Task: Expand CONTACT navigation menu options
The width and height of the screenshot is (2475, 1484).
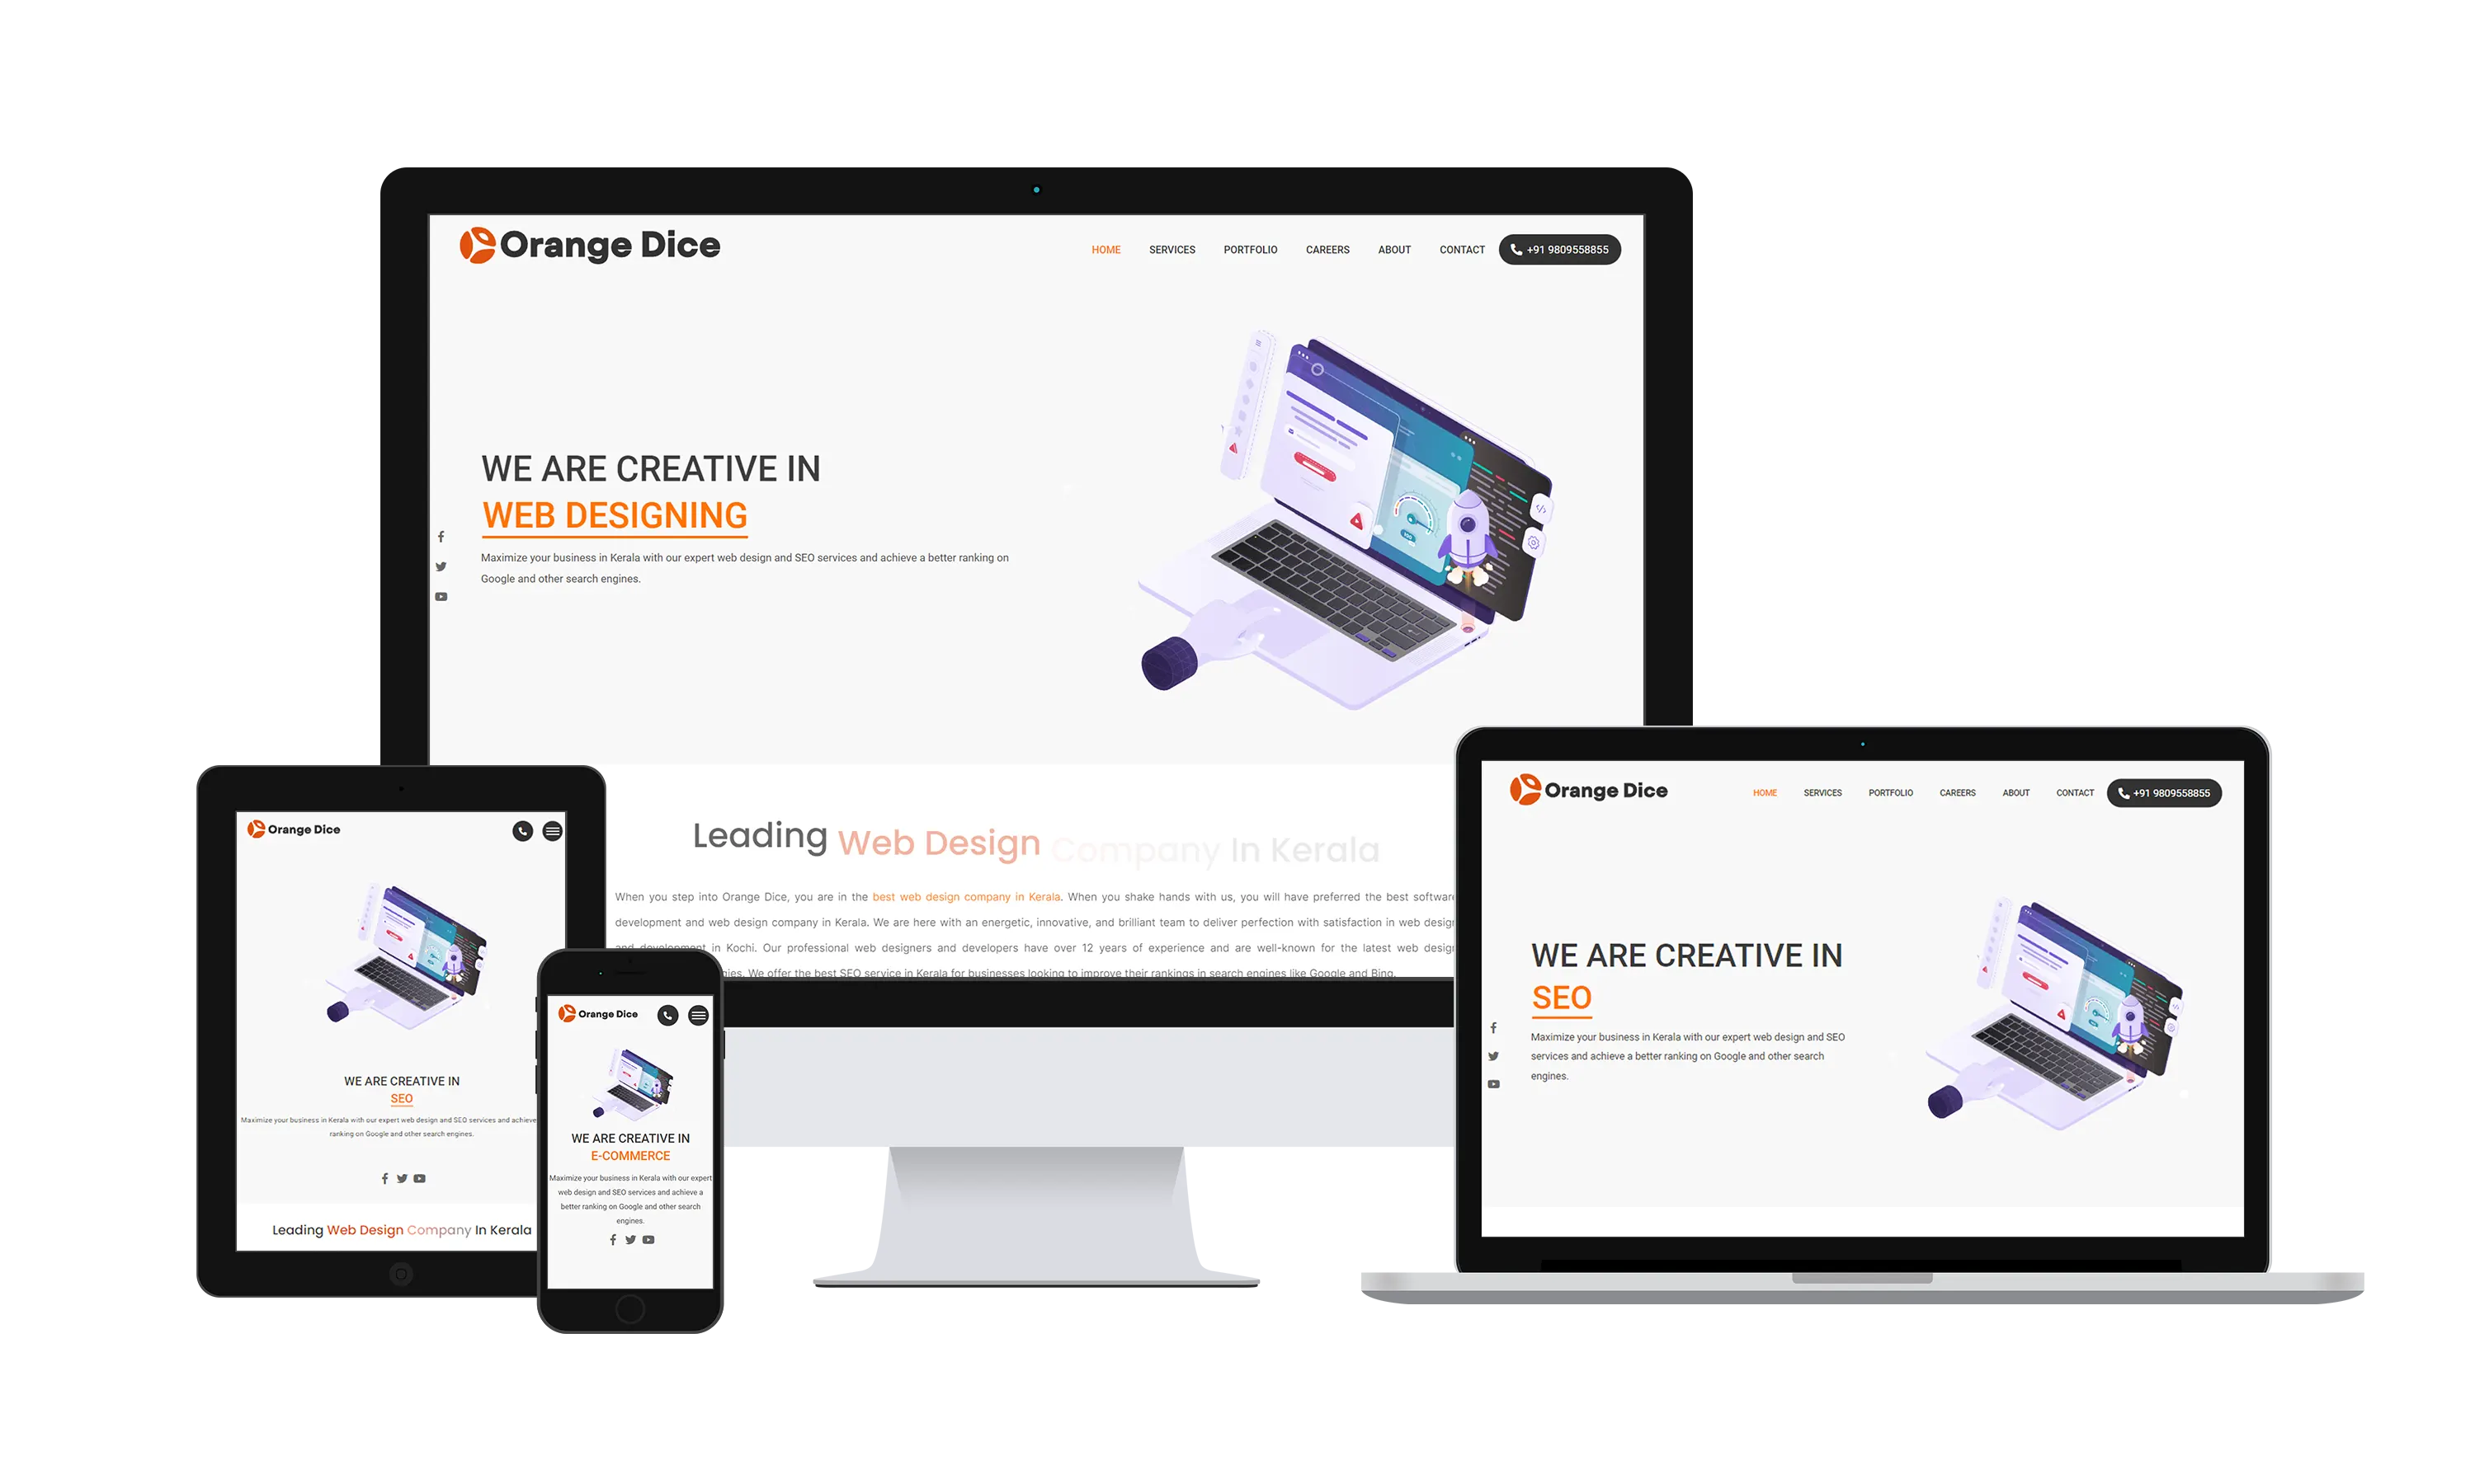Action: tap(1462, 249)
